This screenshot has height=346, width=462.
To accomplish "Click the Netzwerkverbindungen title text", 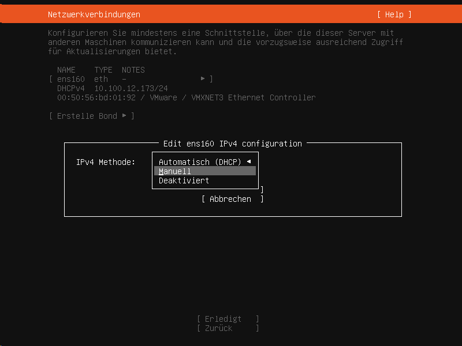I will point(94,14).
